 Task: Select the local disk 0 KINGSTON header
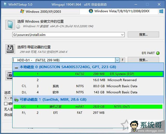point(88,67)
